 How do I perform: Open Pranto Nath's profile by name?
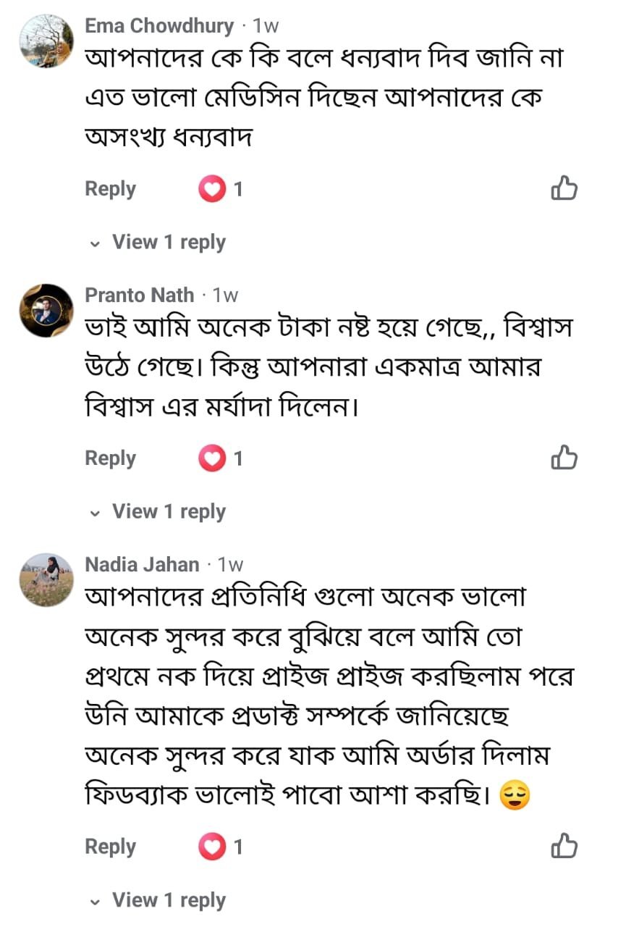coord(140,295)
